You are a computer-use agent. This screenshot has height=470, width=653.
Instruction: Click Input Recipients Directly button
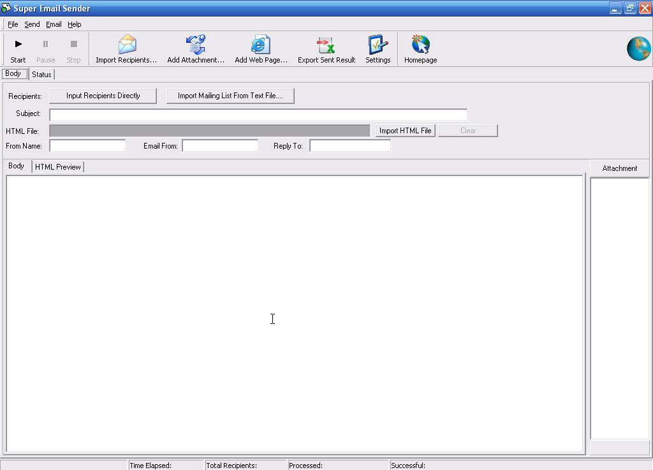tap(103, 95)
